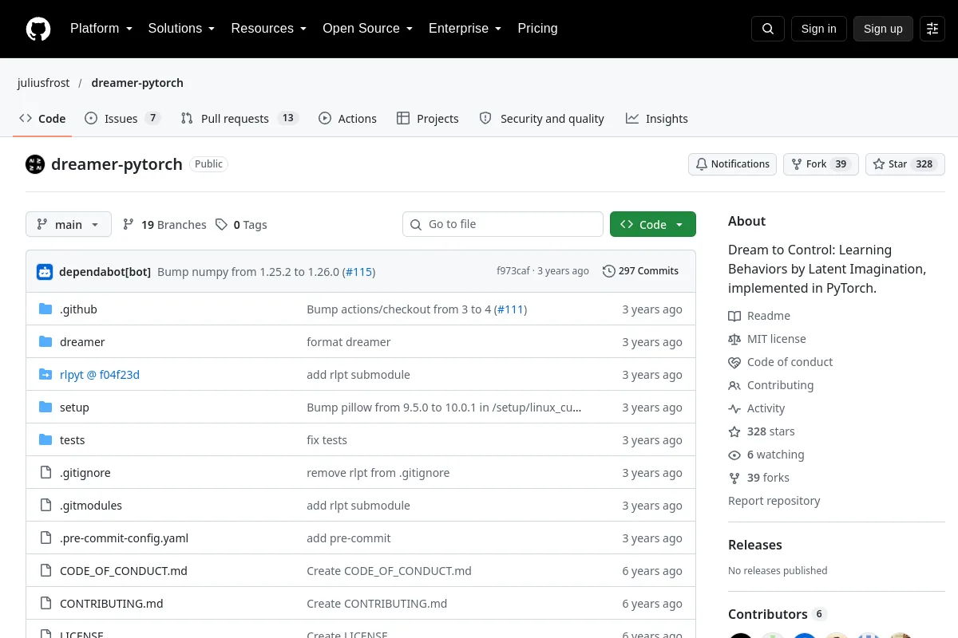Screen dimensions: 958x638
Task: Expand the Platform menu
Action: 101,29
